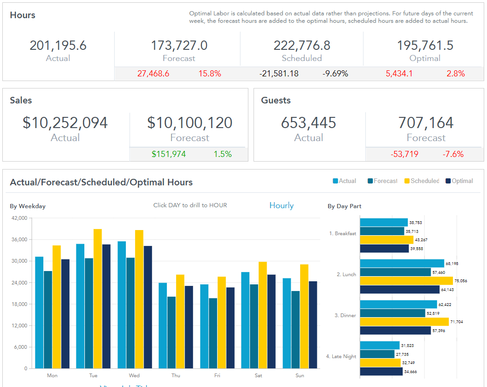Select the 222,776.8 Scheduled hours value
Viewport: 487px width, 387px height.
coord(302,46)
